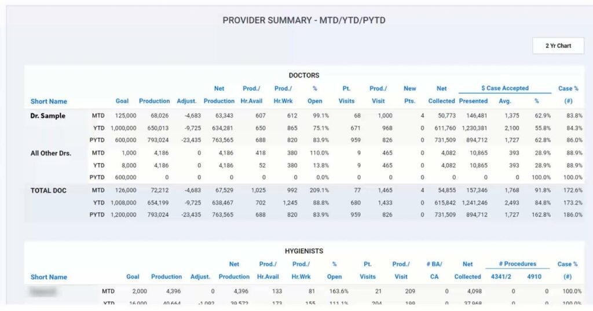This screenshot has height=311, width=593.
Task: Click the % Open value 209.1%
Action: 319,191
